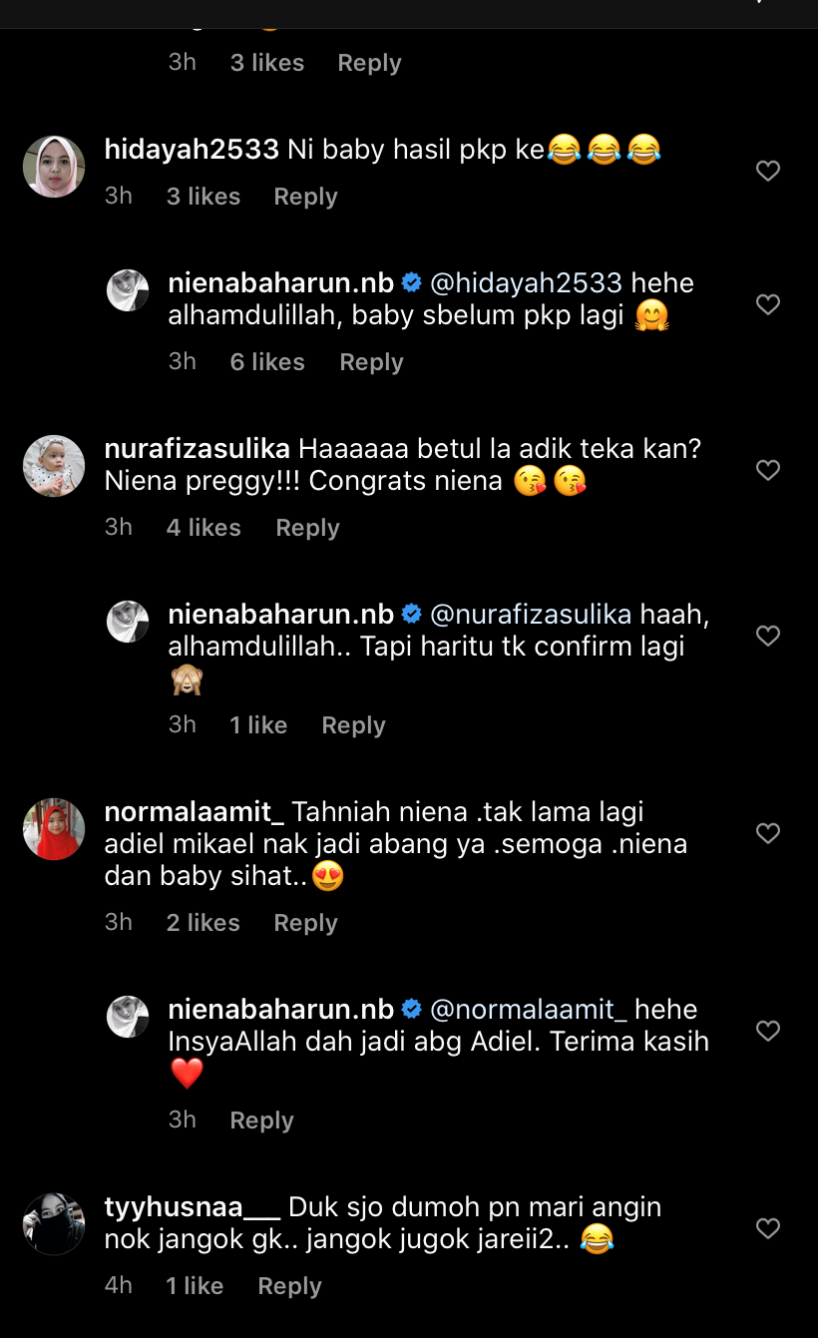Open tyyhusnaa___ username link
818x1338 pixels.
coord(193,1207)
